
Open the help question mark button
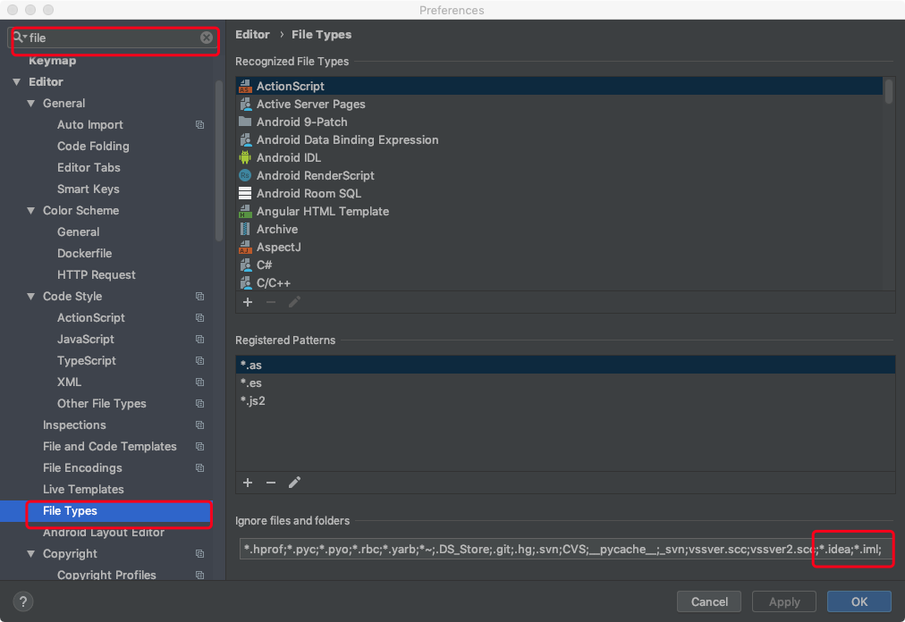point(23,601)
